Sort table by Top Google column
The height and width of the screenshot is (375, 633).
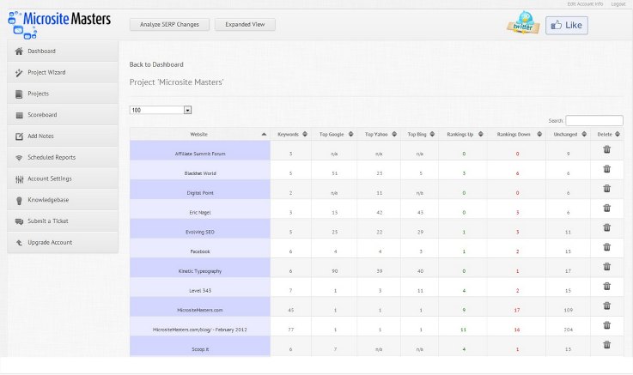pyautogui.click(x=334, y=134)
